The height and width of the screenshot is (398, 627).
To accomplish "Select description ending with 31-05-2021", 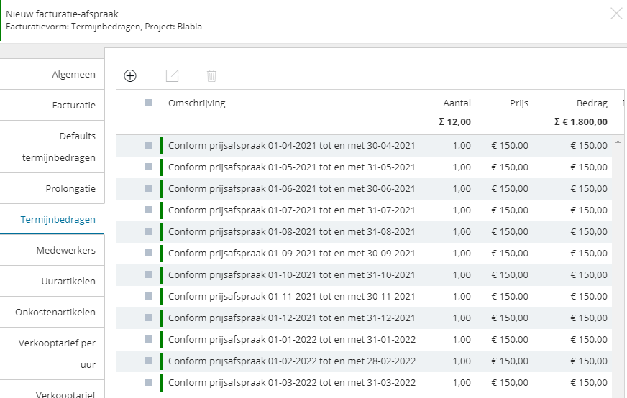I will tap(291, 167).
